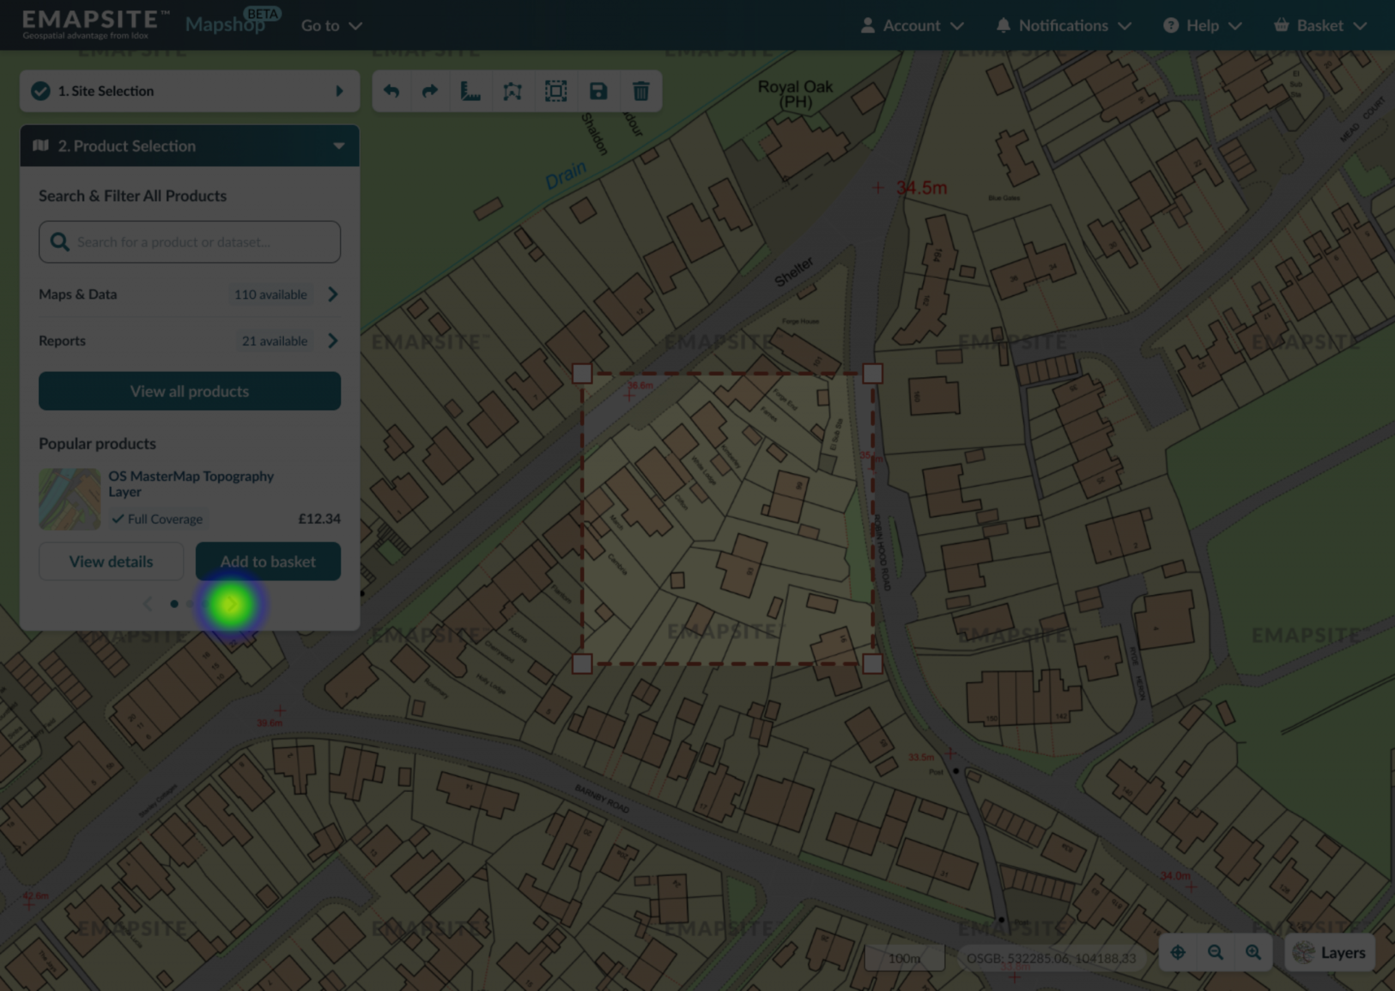Click the save floppy disk icon
This screenshot has height=991, width=1395.
pyautogui.click(x=598, y=91)
